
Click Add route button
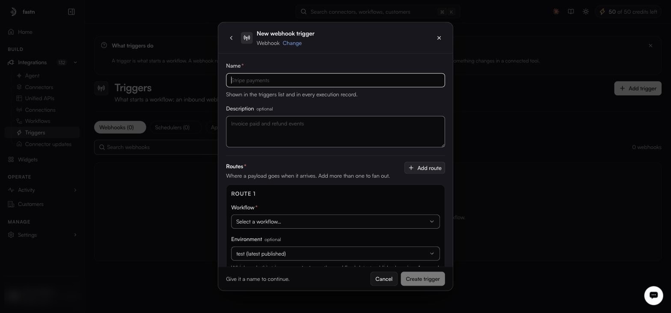click(425, 168)
